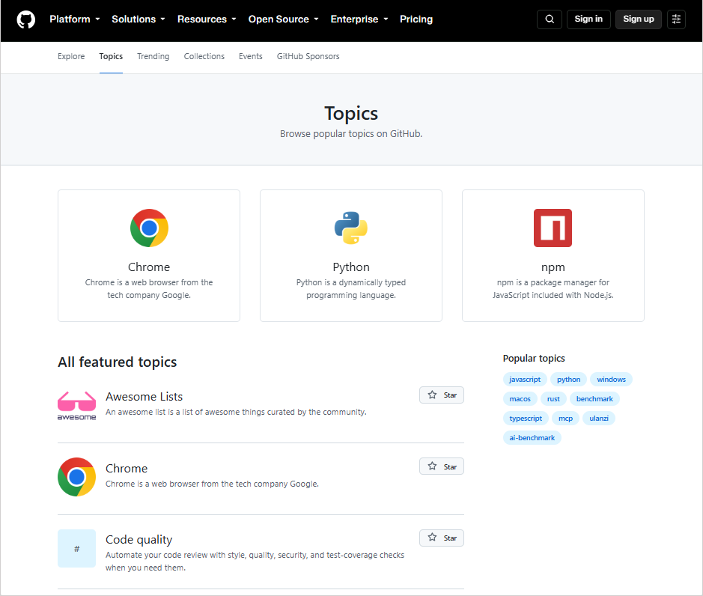Open the Python featured card title
Image resolution: width=703 pixels, height=596 pixels.
351,267
